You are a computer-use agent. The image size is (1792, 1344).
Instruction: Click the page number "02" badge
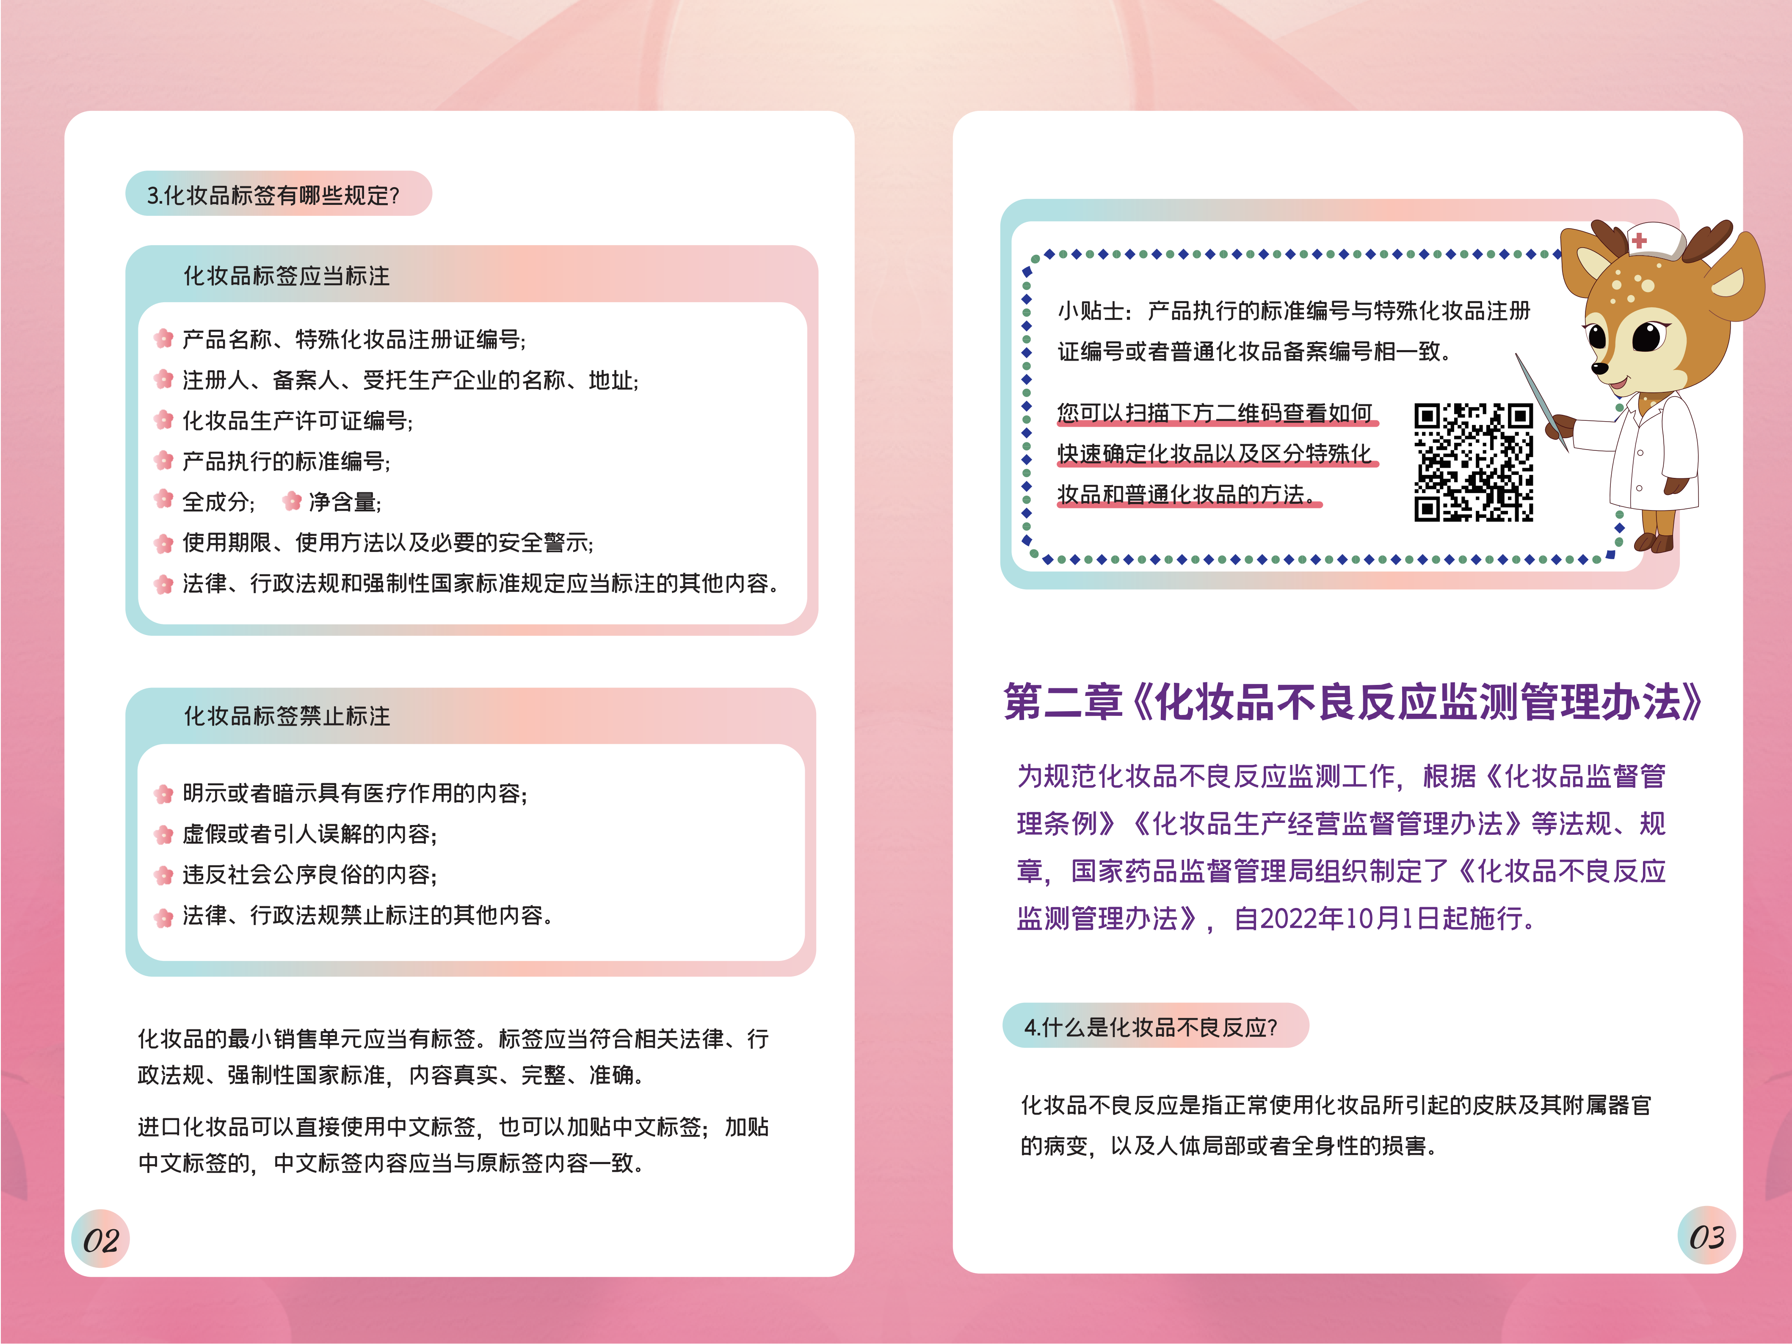click(100, 1239)
